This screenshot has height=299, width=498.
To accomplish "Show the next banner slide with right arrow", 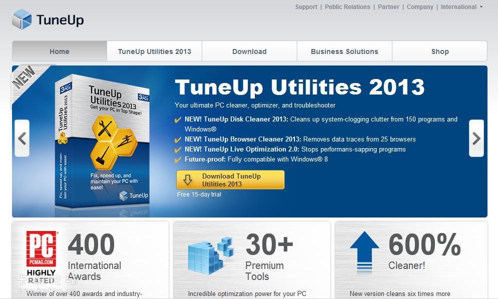I will pyautogui.click(x=476, y=138).
